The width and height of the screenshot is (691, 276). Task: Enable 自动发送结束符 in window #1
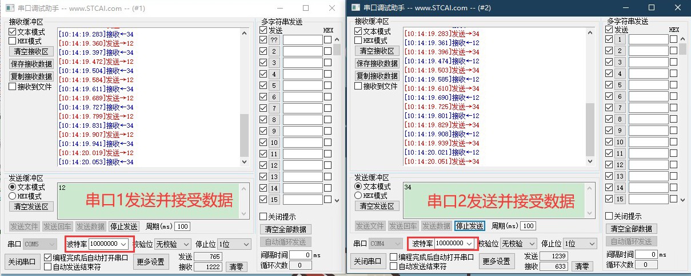(48, 266)
